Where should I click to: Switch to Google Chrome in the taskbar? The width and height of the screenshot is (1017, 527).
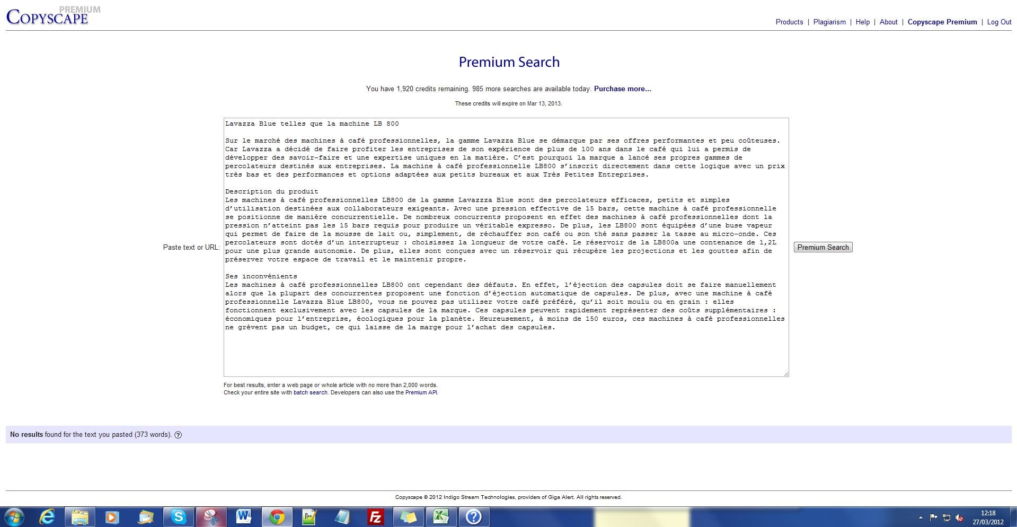277,516
